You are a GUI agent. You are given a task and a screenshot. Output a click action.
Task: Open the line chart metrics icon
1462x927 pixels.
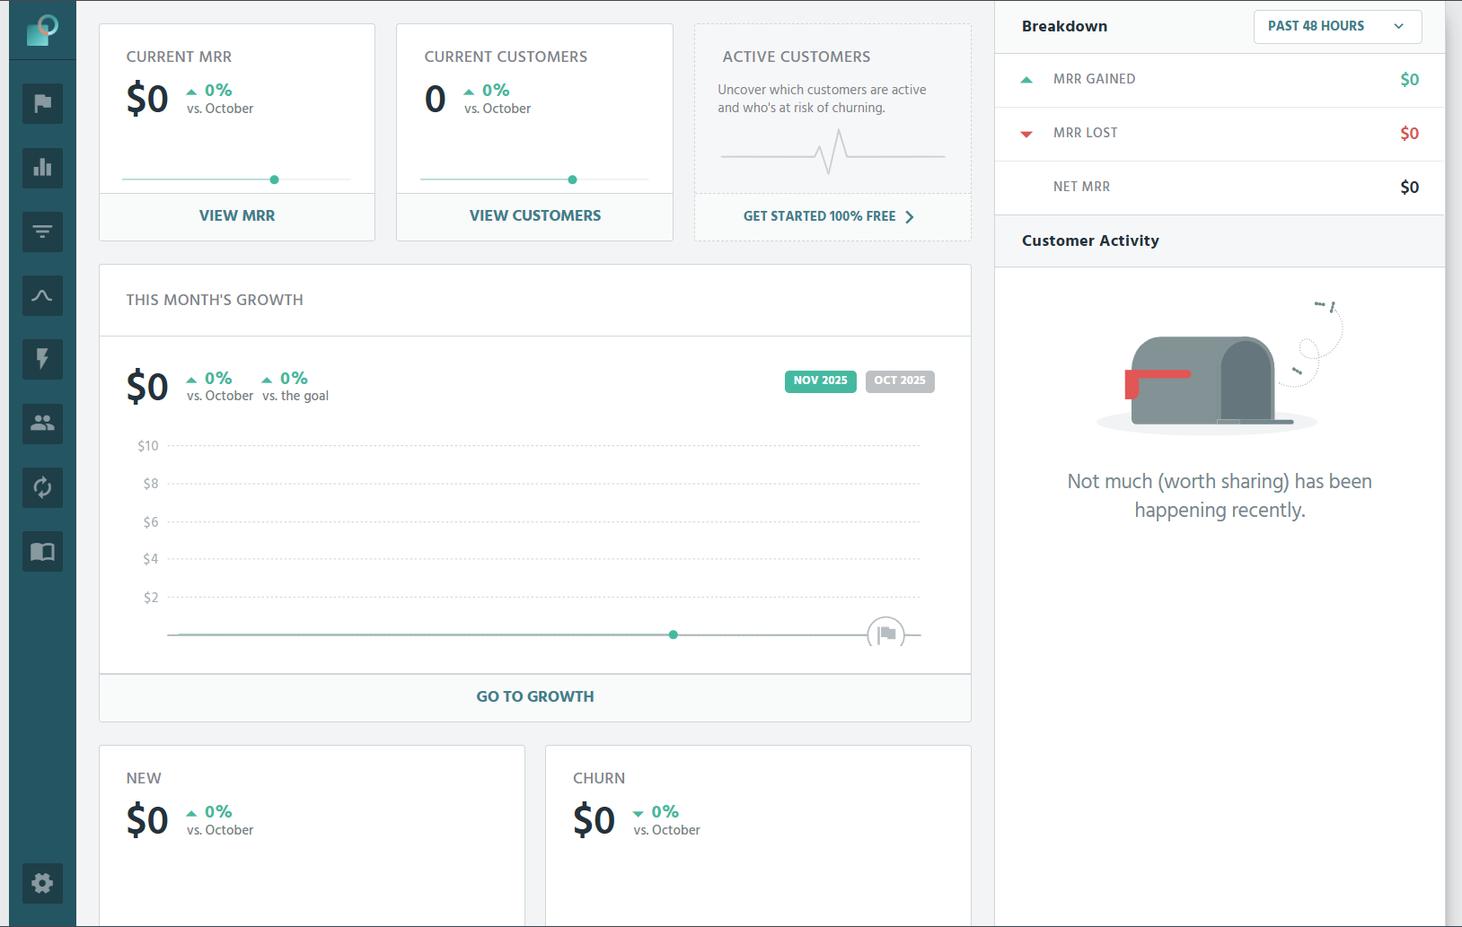[x=41, y=295]
